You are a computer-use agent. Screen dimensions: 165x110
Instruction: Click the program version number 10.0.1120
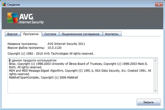(x=55, y=48)
